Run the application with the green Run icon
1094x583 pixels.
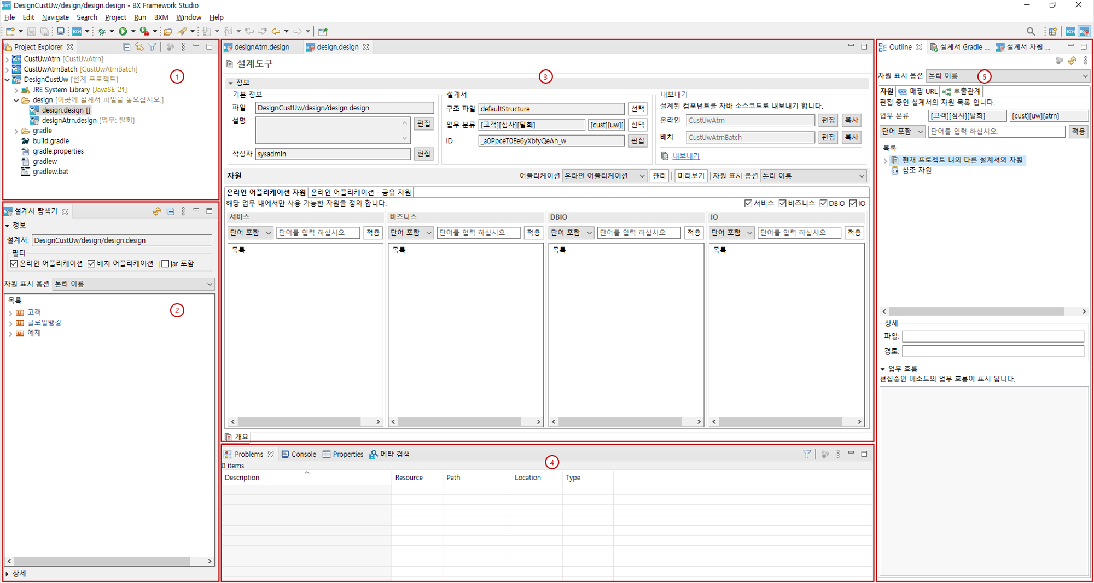point(123,31)
